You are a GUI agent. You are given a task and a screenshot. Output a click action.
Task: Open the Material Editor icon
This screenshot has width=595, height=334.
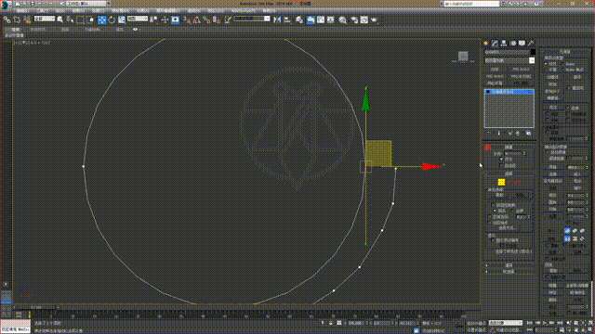click(343, 19)
